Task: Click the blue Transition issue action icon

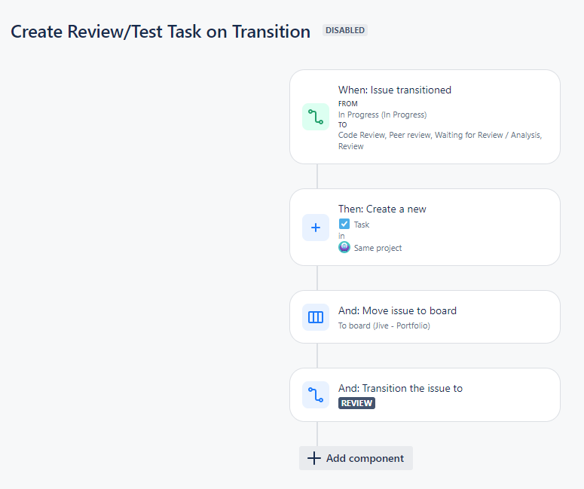Action: point(316,395)
